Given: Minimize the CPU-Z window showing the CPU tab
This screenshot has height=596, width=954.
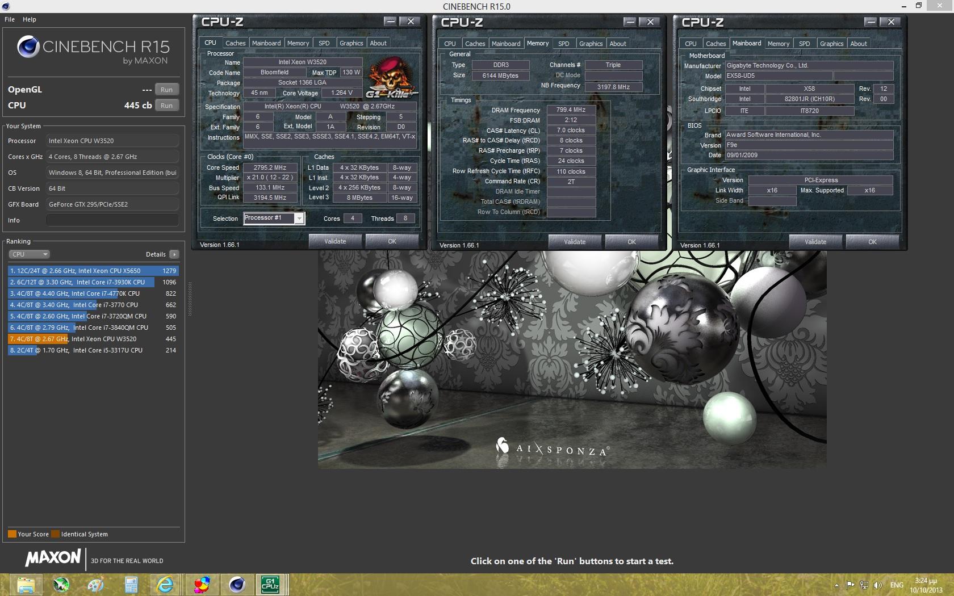Looking at the screenshot, I should 390,22.
